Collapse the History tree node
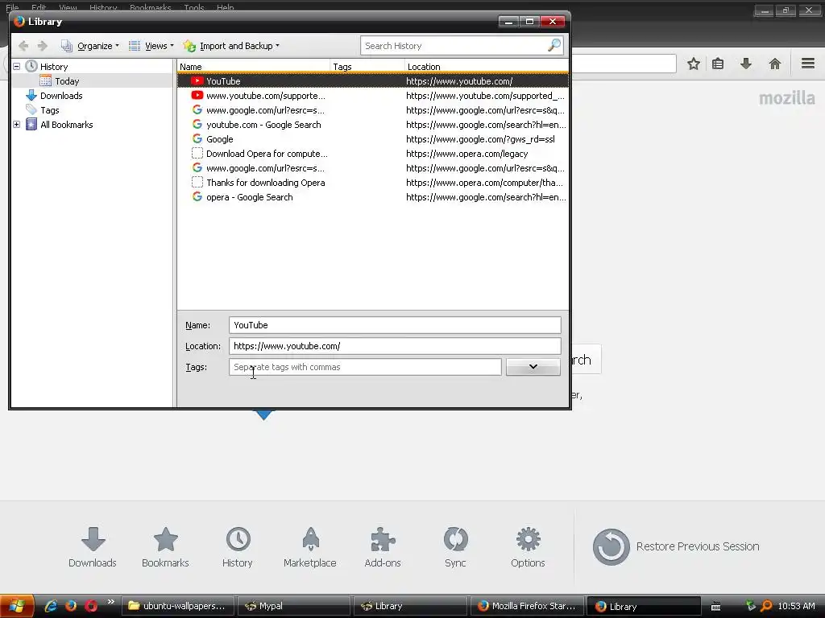Viewport: 825px width, 618px height. (x=17, y=67)
